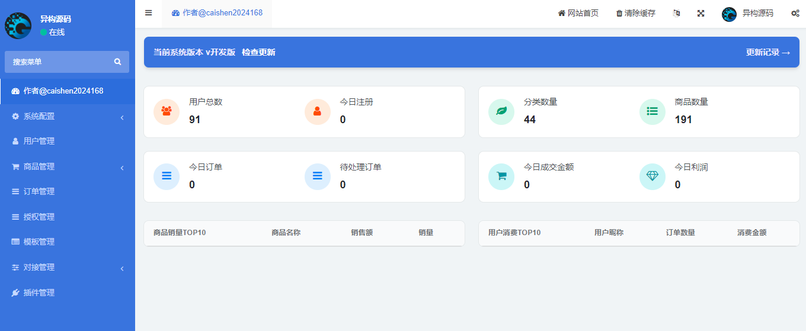Click the 清除缓存 button
The height and width of the screenshot is (331, 806).
(x=635, y=13)
